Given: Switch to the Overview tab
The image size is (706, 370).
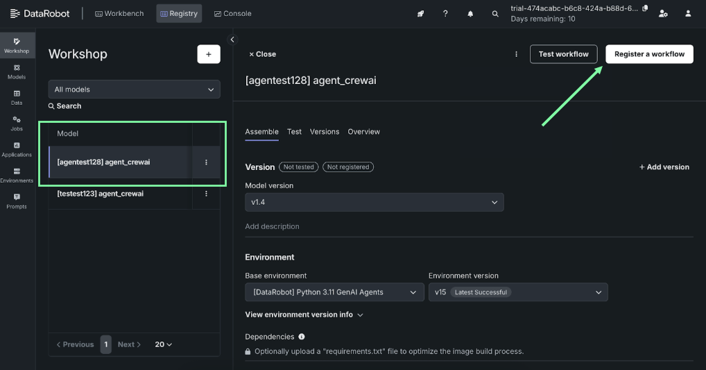Looking at the screenshot, I should [363, 132].
